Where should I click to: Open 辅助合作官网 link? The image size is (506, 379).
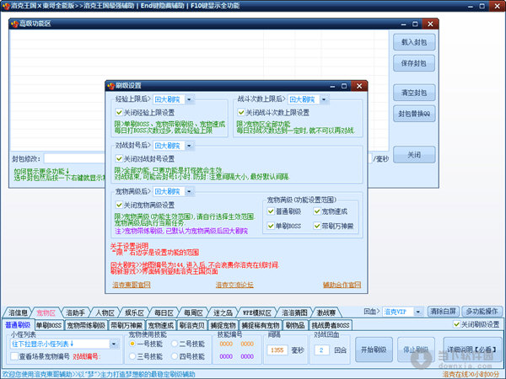point(342,285)
